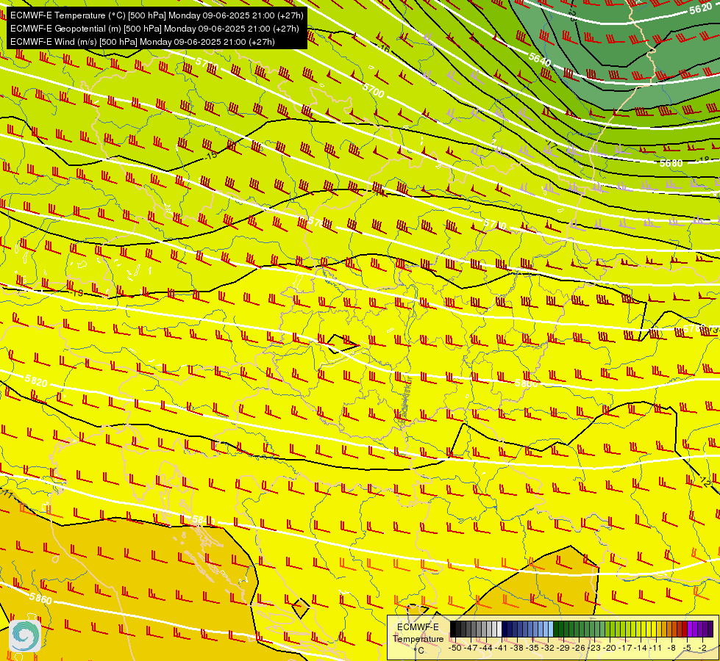
Task: Click the legend title ECMWF-E Temperature
Action: 418,633
